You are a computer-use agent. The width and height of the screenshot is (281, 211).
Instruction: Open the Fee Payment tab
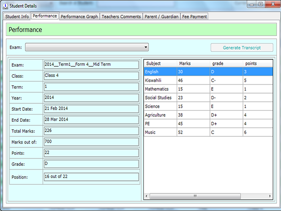[194, 17]
